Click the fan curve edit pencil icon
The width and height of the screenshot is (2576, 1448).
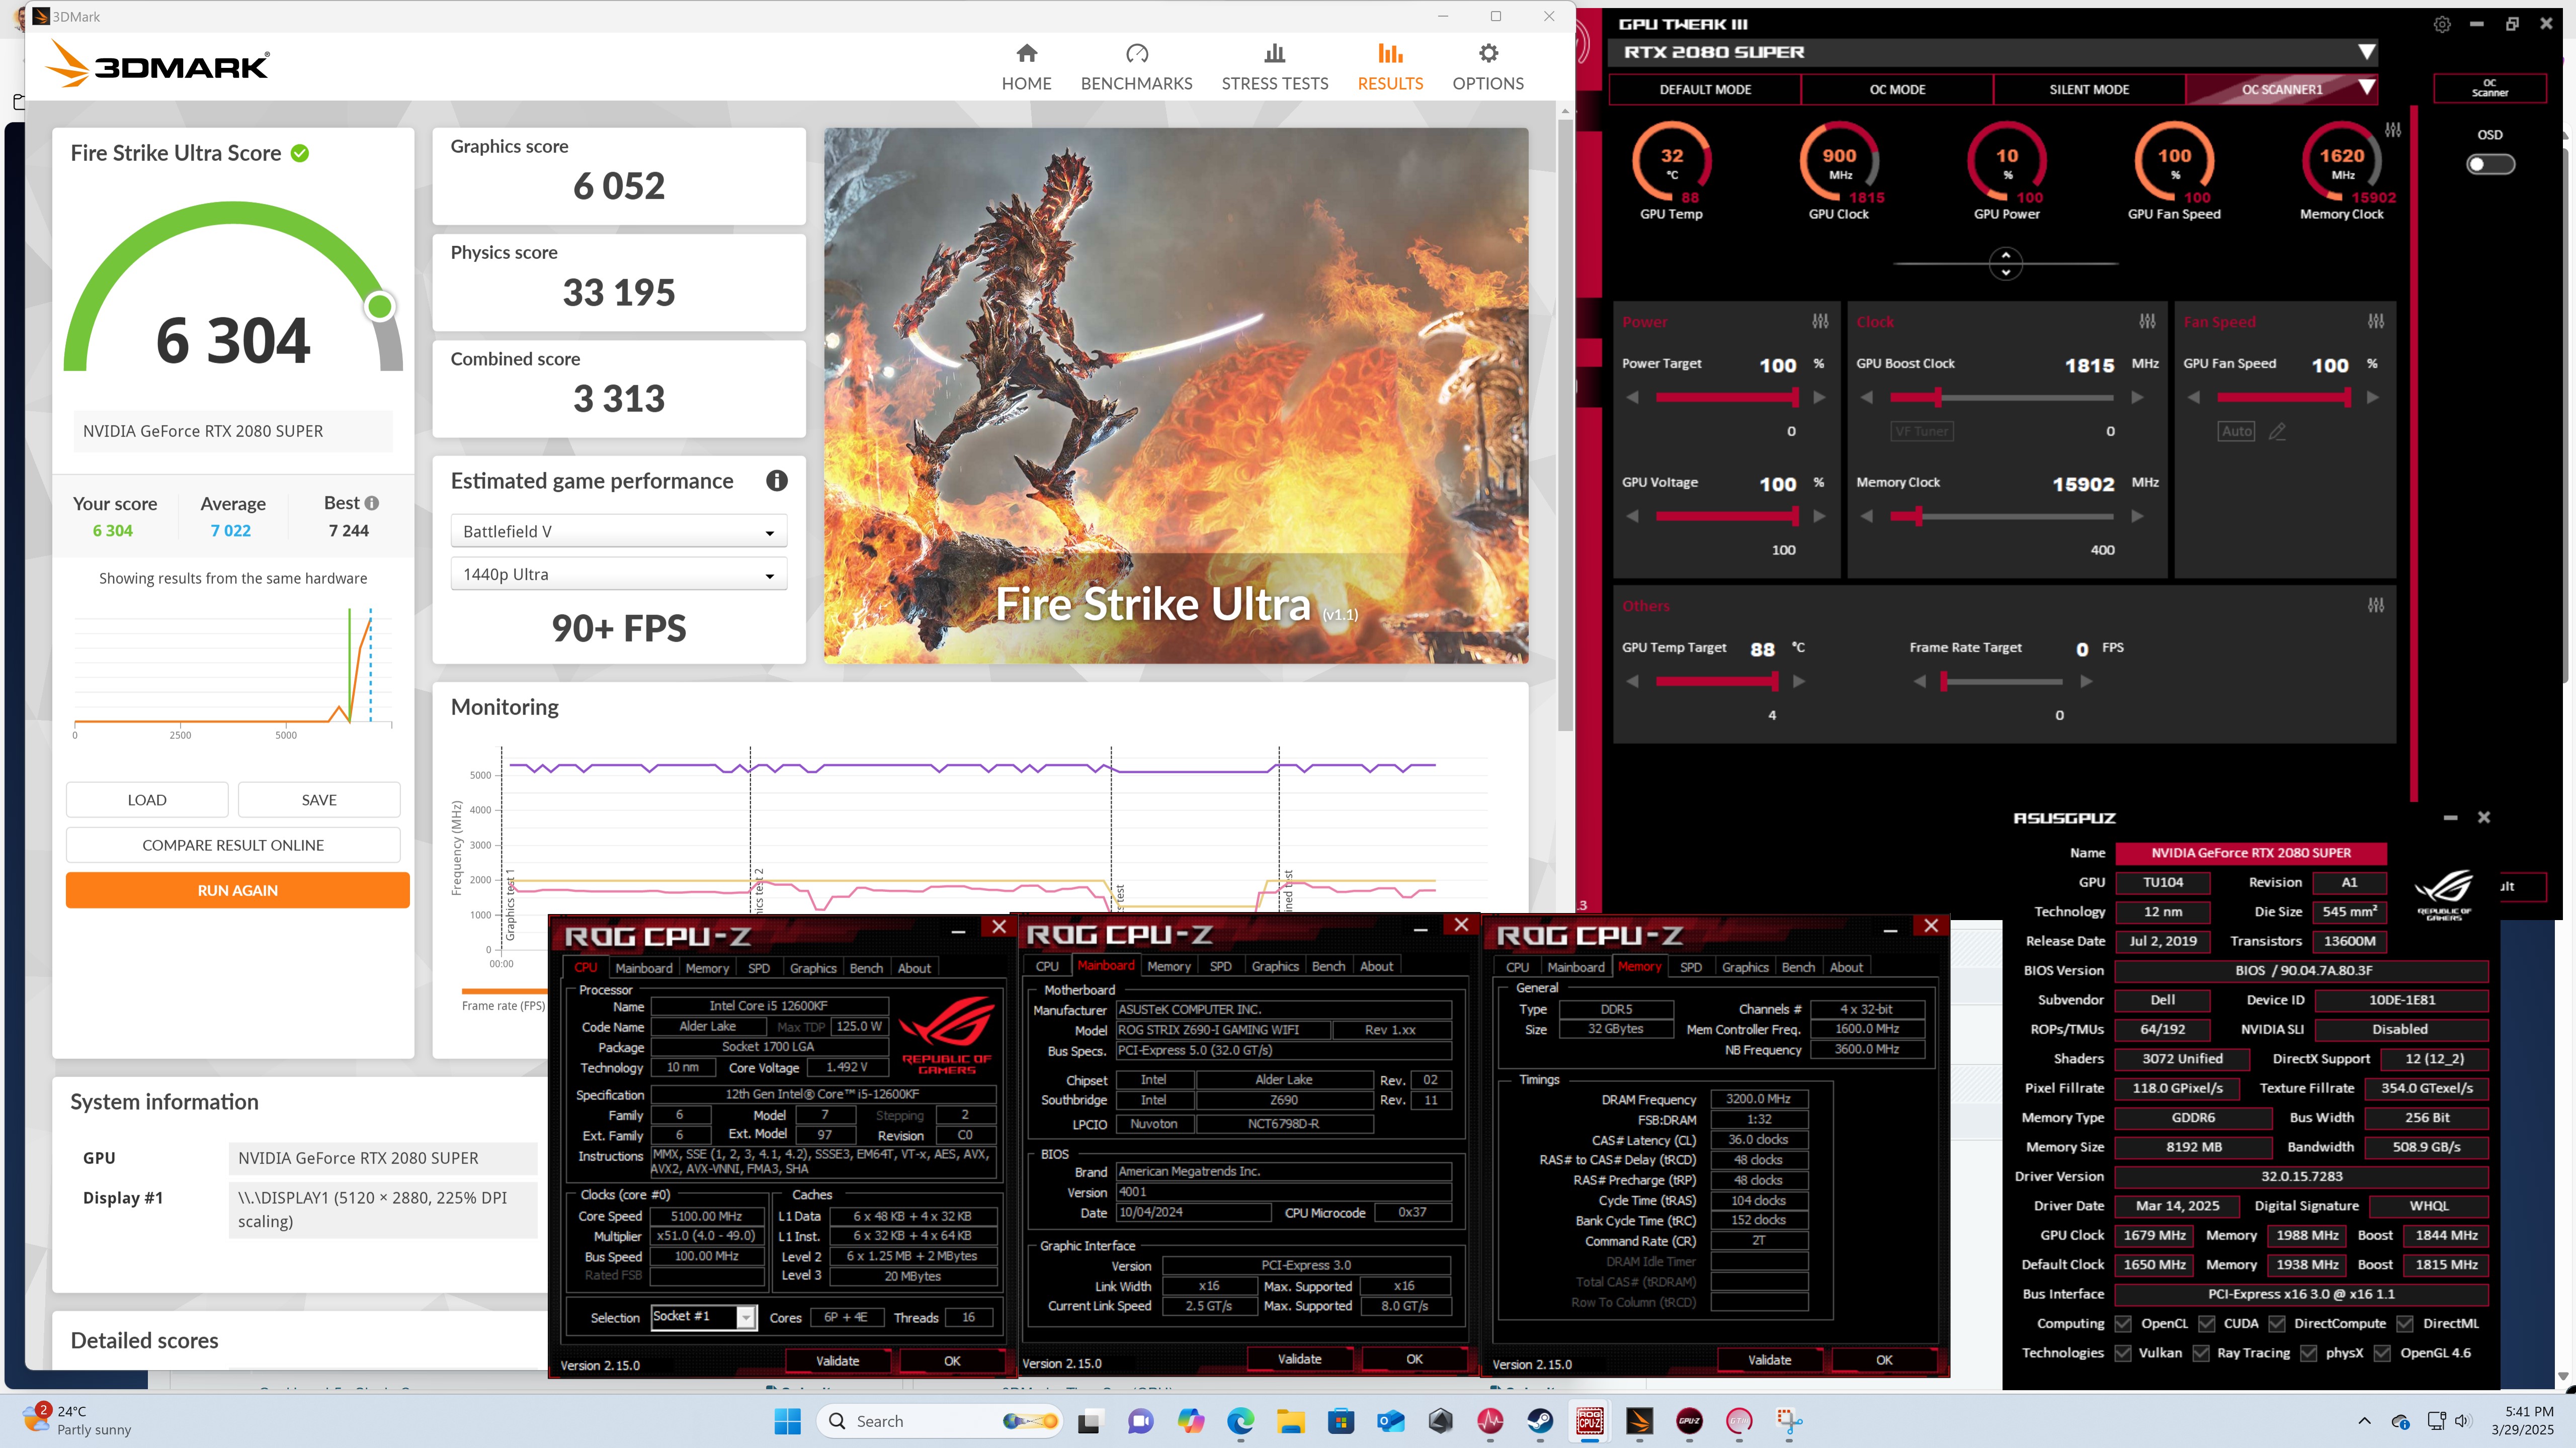pyautogui.click(x=2277, y=432)
